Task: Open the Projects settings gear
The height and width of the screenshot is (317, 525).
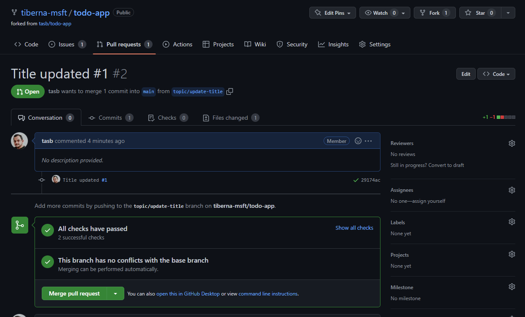Action: (512, 254)
